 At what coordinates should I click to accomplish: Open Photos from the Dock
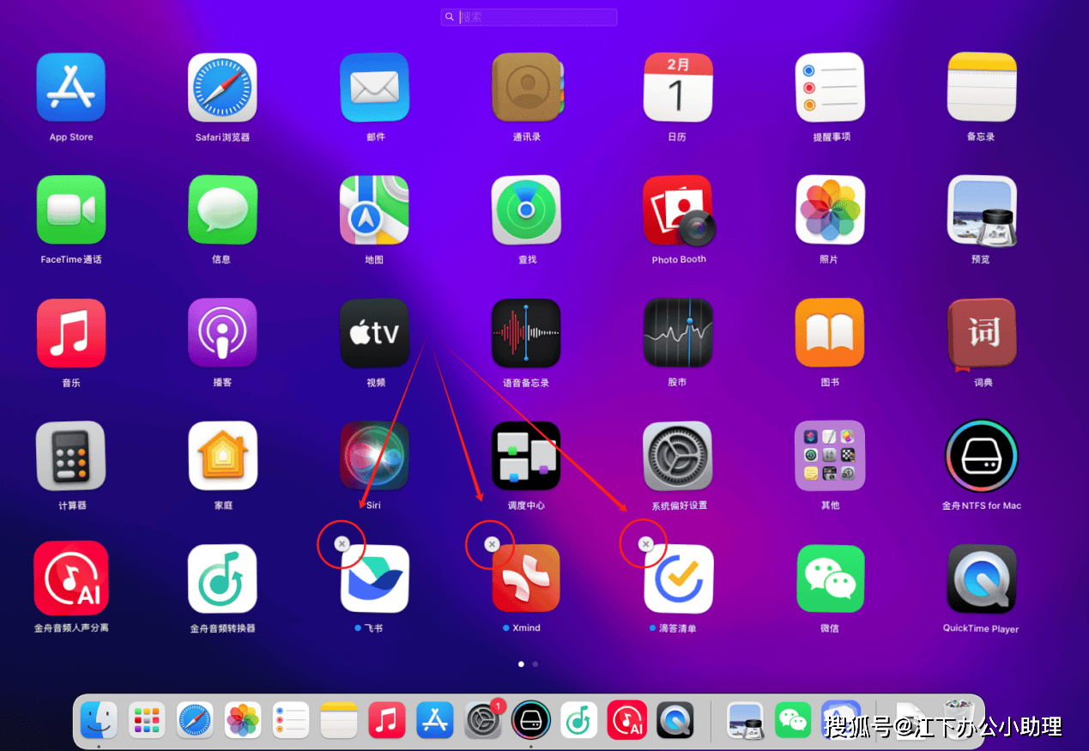(x=243, y=719)
